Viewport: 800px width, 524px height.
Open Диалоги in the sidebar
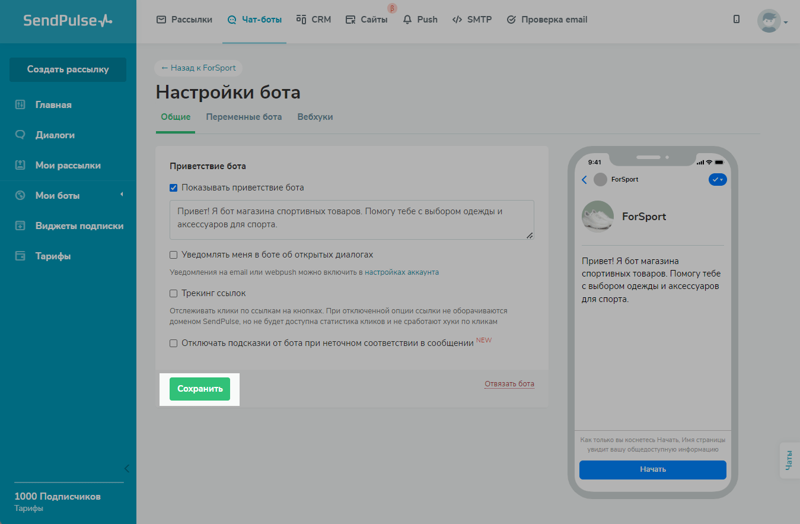(x=55, y=135)
